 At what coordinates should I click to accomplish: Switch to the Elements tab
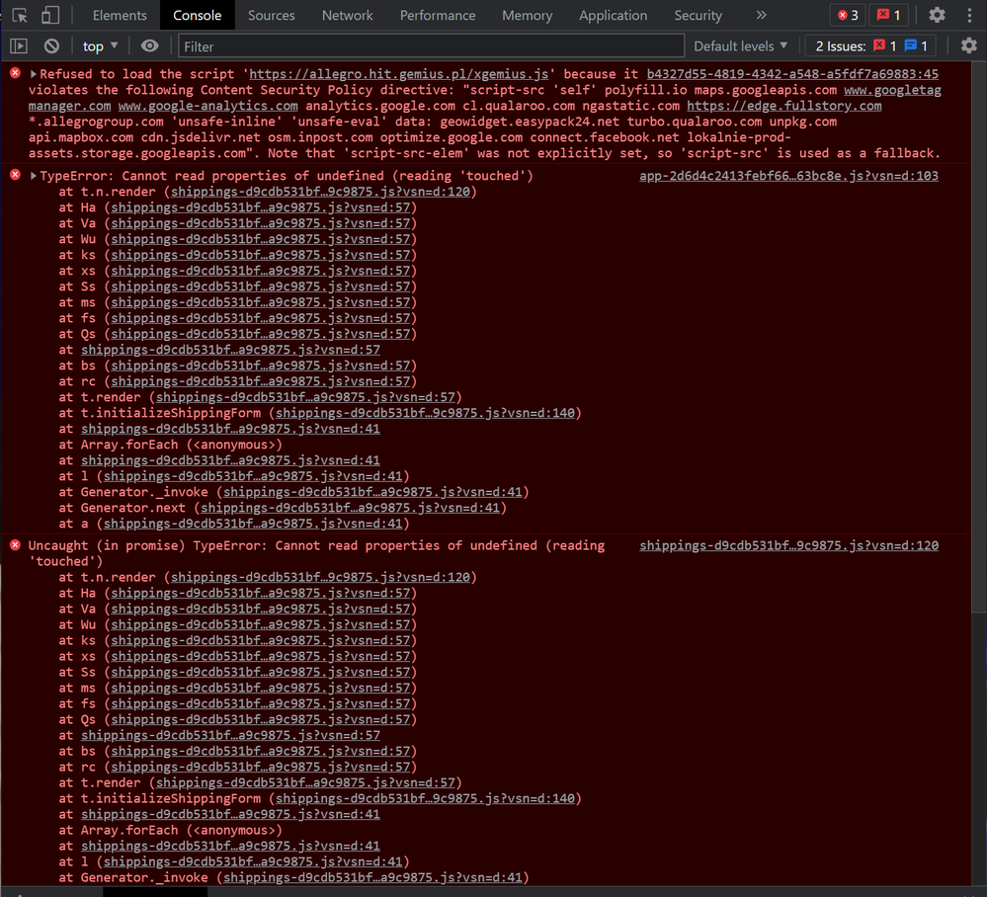[x=120, y=15]
